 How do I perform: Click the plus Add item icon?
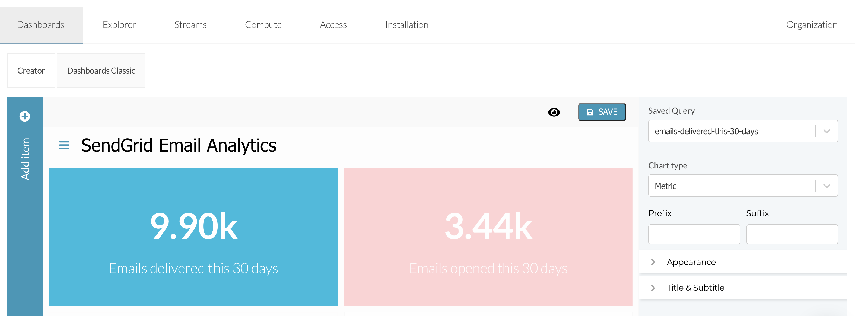point(25,116)
